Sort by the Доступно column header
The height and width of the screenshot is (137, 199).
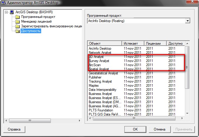(176, 44)
